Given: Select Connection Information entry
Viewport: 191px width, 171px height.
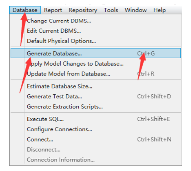Looking at the screenshot, I should (96, 160).
